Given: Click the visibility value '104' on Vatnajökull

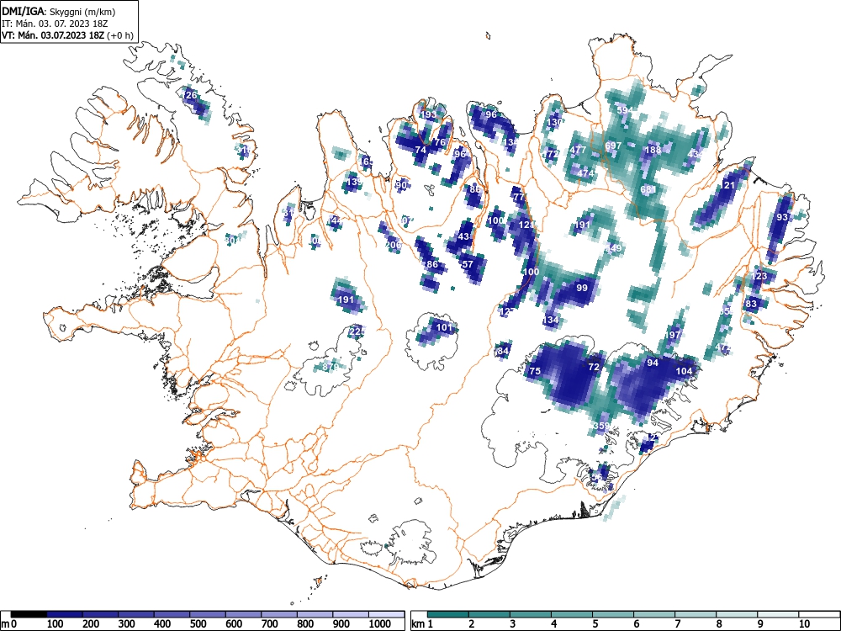Looking at the screenshot, I should 684,371.
